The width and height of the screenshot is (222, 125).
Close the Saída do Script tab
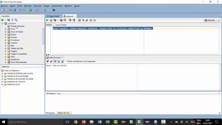click(62, 57)
